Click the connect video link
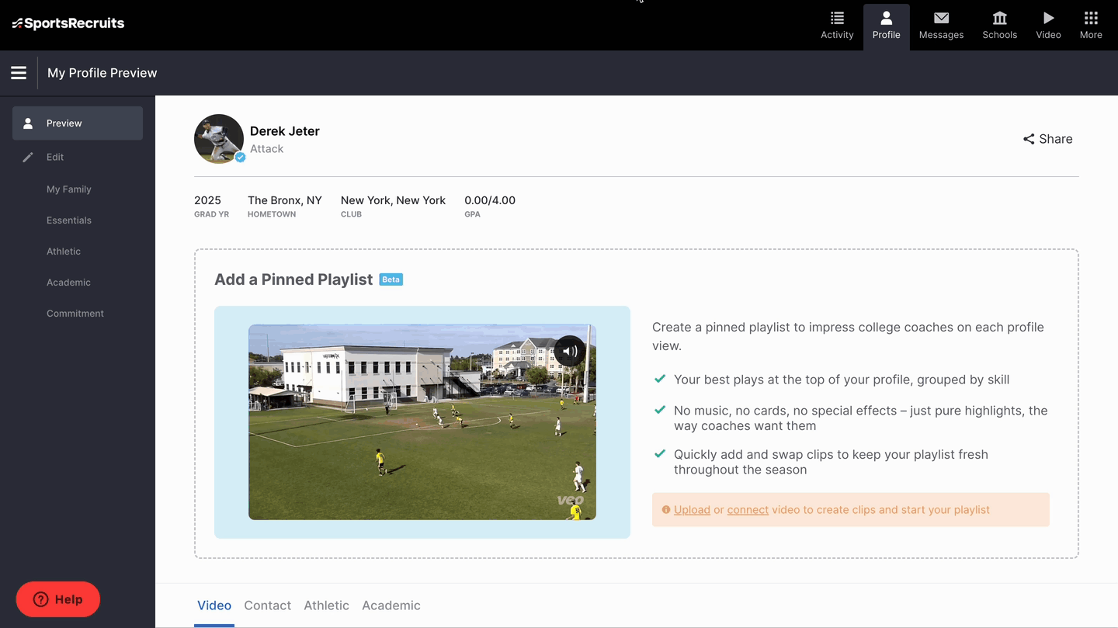Image resolution: width=1118 pixels, height=628 pixels. click(748, 510)
